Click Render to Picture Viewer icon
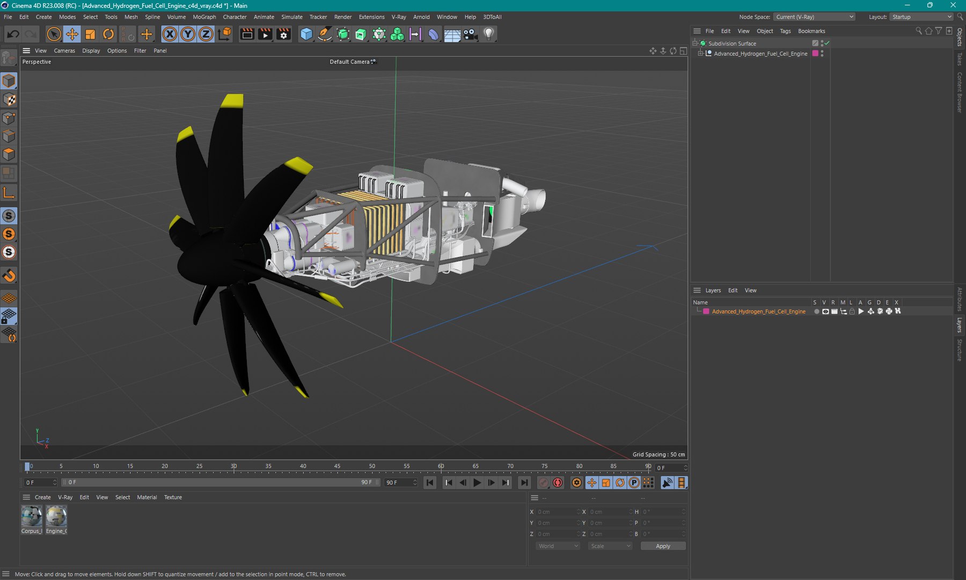The image size is (966, 580). 265,34
